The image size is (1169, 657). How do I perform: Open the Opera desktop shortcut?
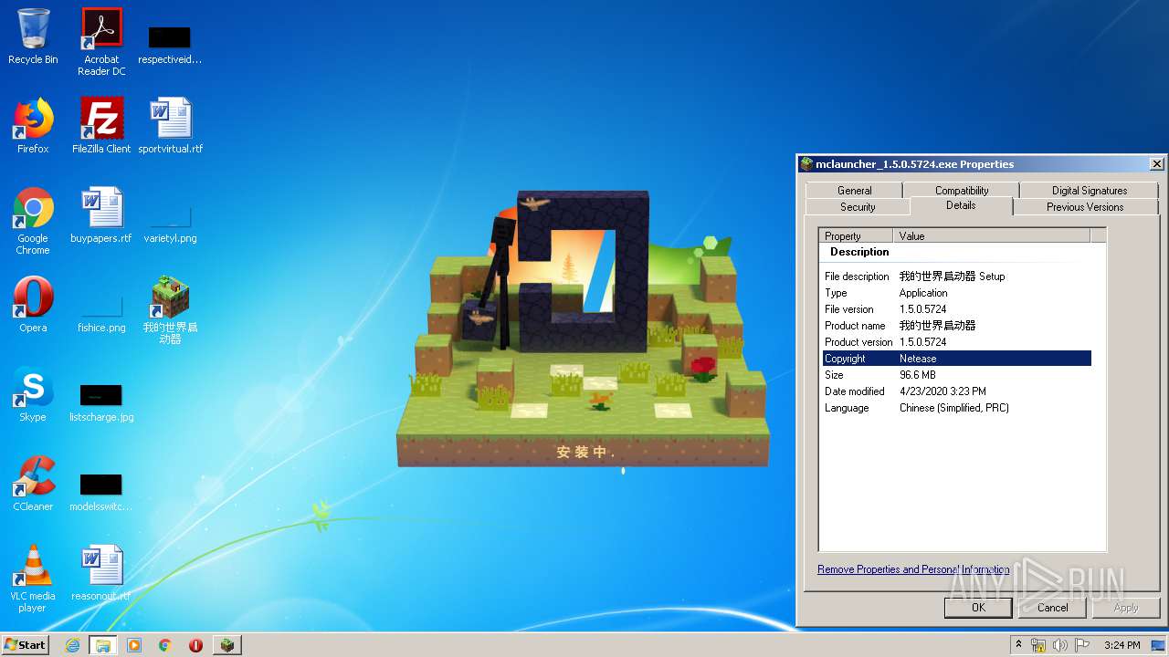pos(33,305)
